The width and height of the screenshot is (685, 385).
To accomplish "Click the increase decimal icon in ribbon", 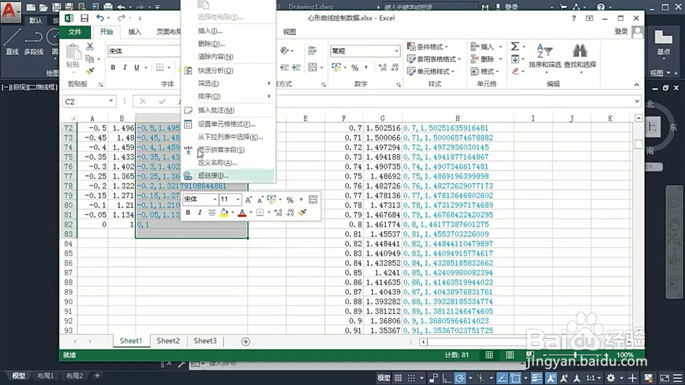I will (x=383, y=67).
